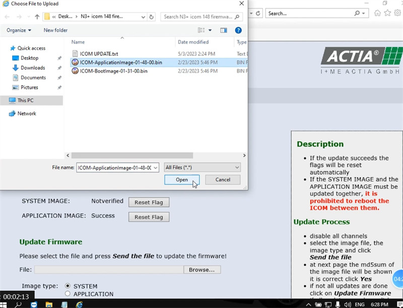This screenshot has width=403, height=308.
Task: Expand the address path history dropdown
Action: [143, 17]
